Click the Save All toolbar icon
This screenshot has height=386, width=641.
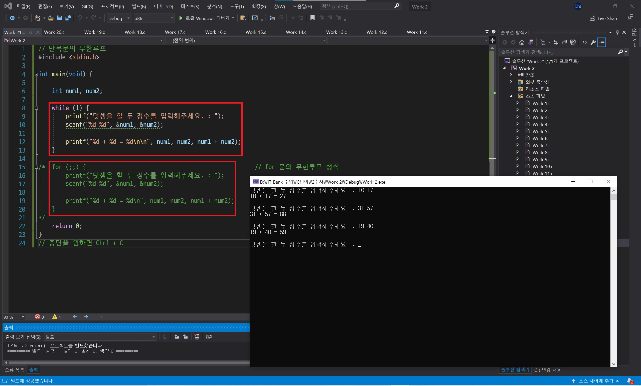coord(68,18)
